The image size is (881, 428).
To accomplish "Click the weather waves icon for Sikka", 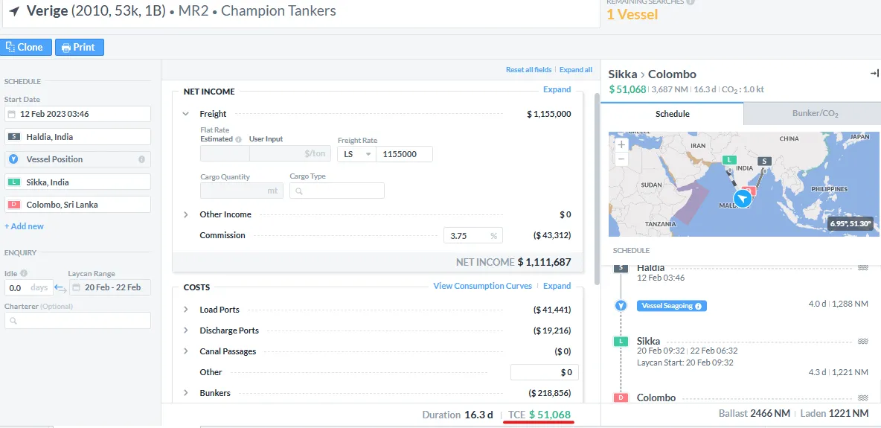I will pyautogui.click(x=864, y=341).
